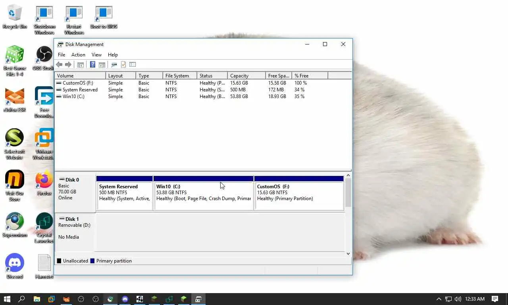Open the Start menu
The width and height of the screenshot is (508, 305).
pyautogui.click(x=7, y=299)
